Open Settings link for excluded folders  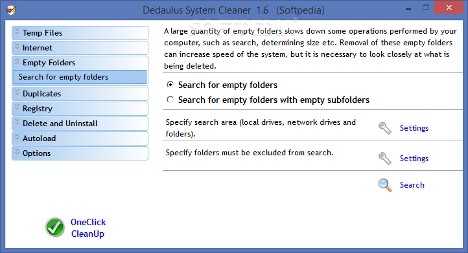tap(414, 159)
